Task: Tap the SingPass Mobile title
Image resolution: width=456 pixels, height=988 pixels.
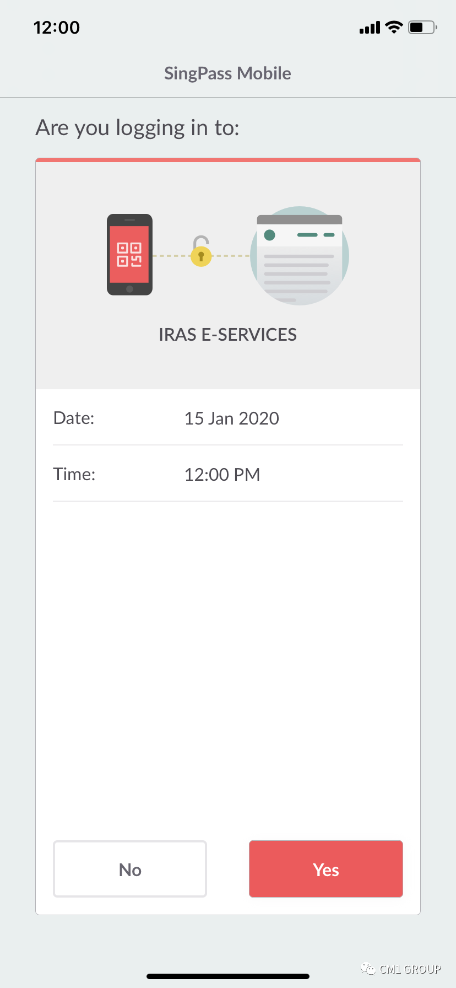Action: pos(227,73)
